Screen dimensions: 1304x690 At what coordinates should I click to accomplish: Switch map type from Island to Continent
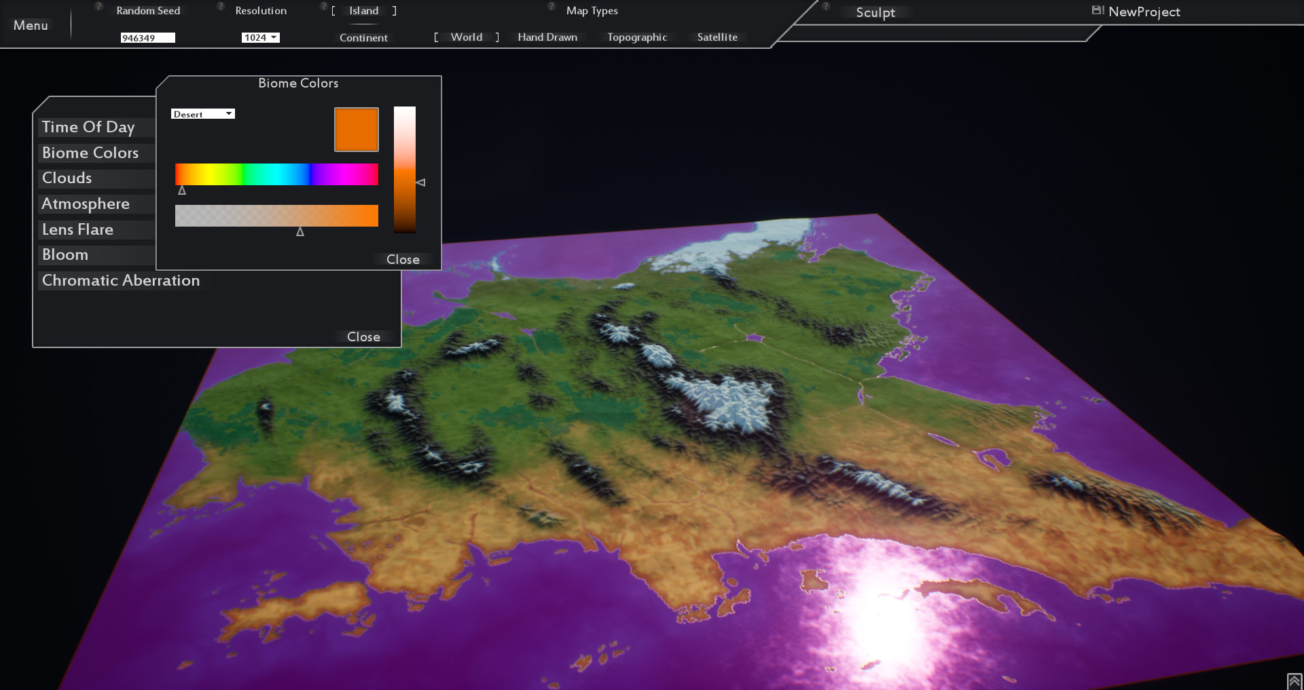363,37
